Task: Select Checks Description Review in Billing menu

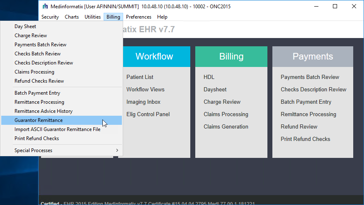Action: click(x=61, y=63)
